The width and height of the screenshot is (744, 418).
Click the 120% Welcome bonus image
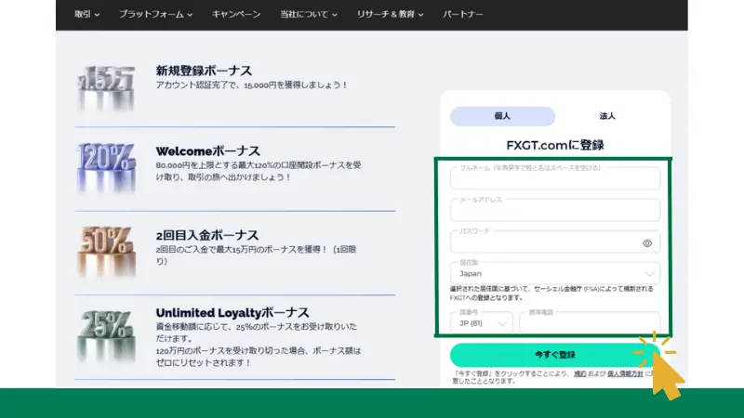pyautogui.click(x=106, y=168)
